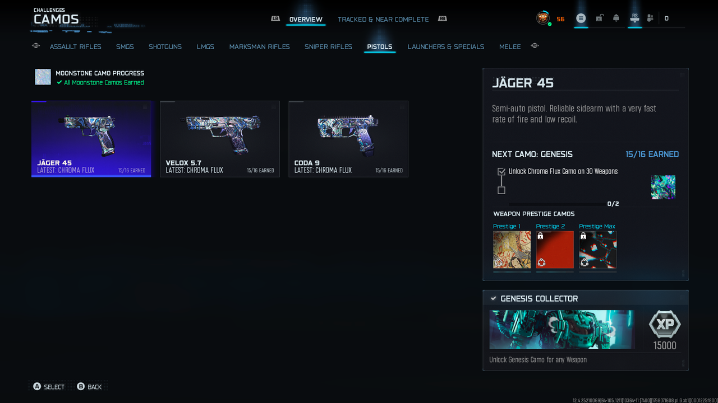Click the Genesis Collector checkmark icon
The height and width of the screenshot is (403, 718).
493,298
